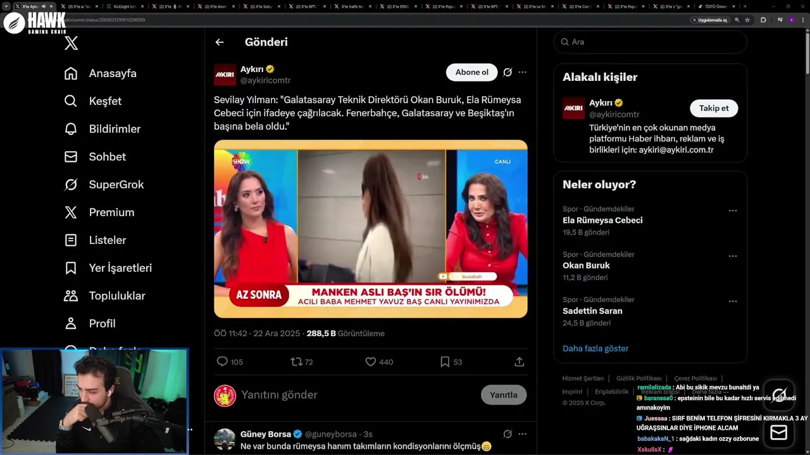
Task: Open the tab search dropdown arrow
Action: tap(6, 6)
